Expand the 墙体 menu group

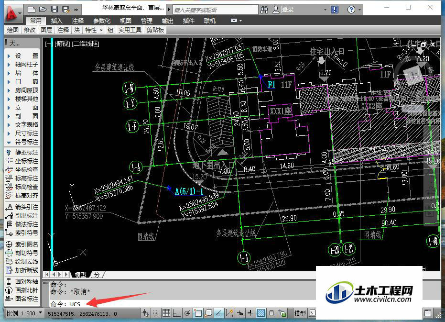point(22,73)
